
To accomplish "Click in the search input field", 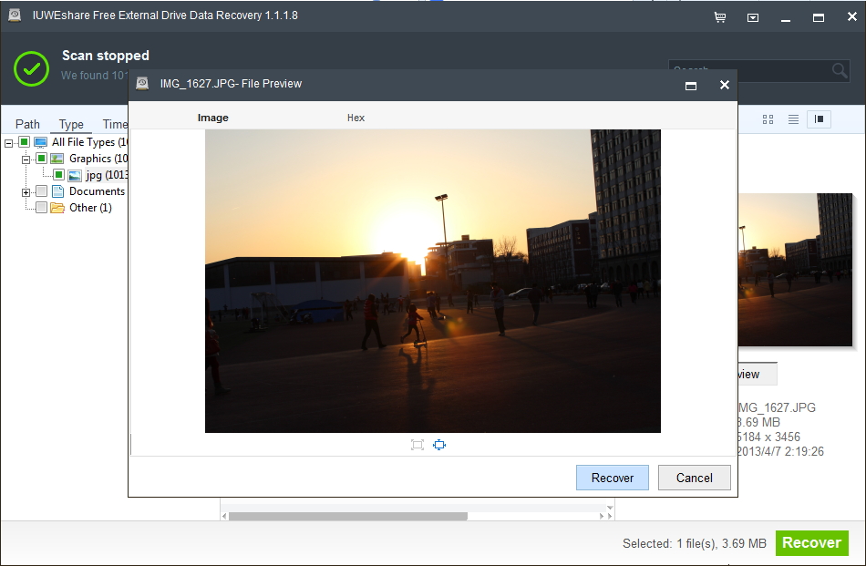I will point(749,71).
